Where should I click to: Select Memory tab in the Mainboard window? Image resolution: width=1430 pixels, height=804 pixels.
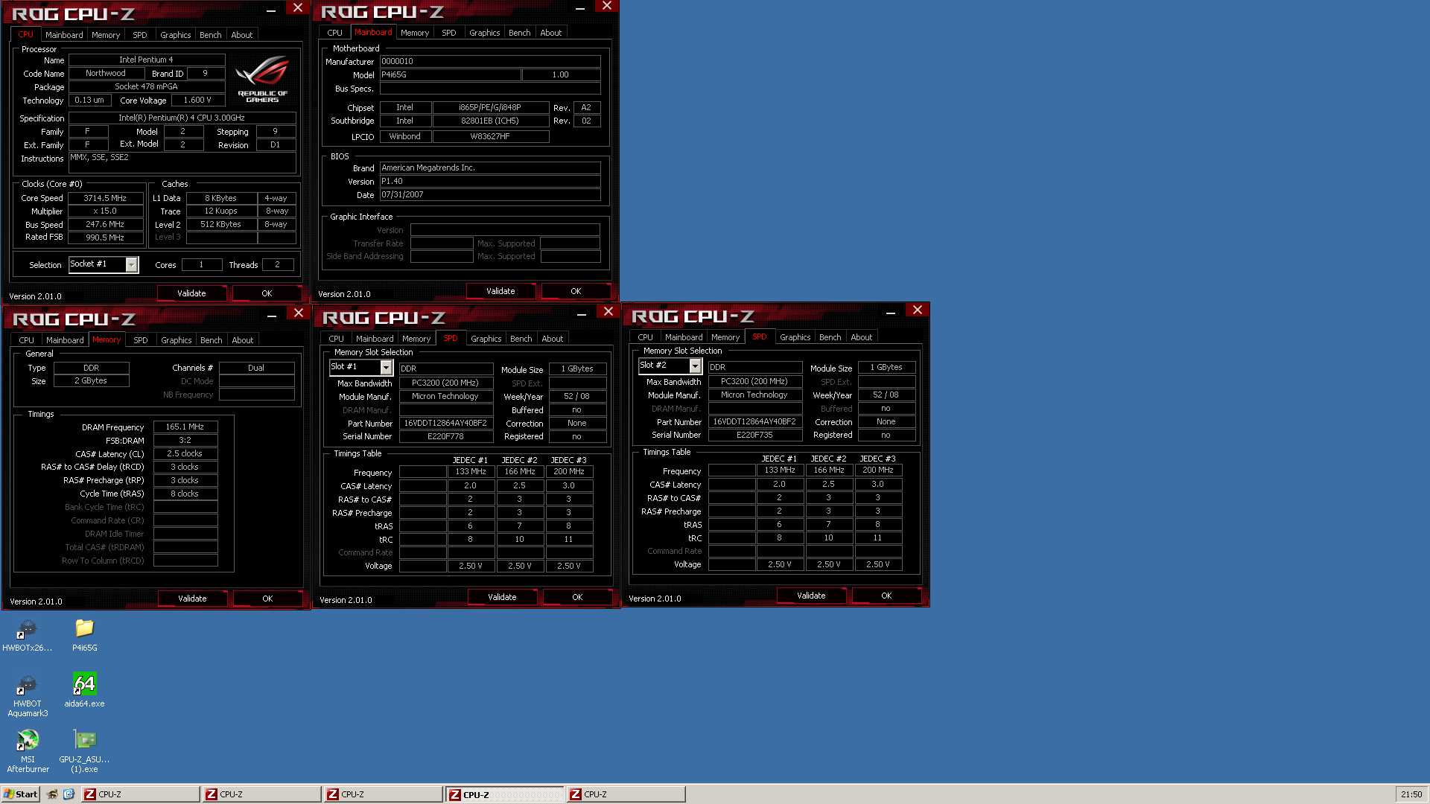pyautogui.click(x=415, y=33)
